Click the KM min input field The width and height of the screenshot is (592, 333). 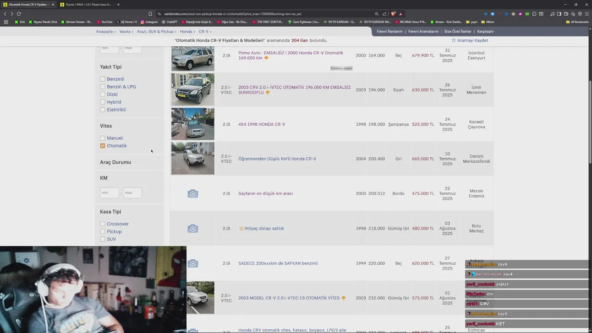(109, 192)
